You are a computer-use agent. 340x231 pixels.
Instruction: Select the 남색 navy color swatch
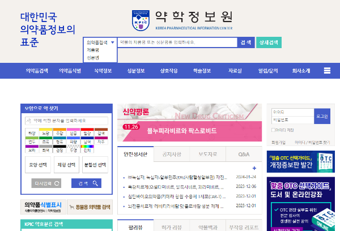(87, 140)
